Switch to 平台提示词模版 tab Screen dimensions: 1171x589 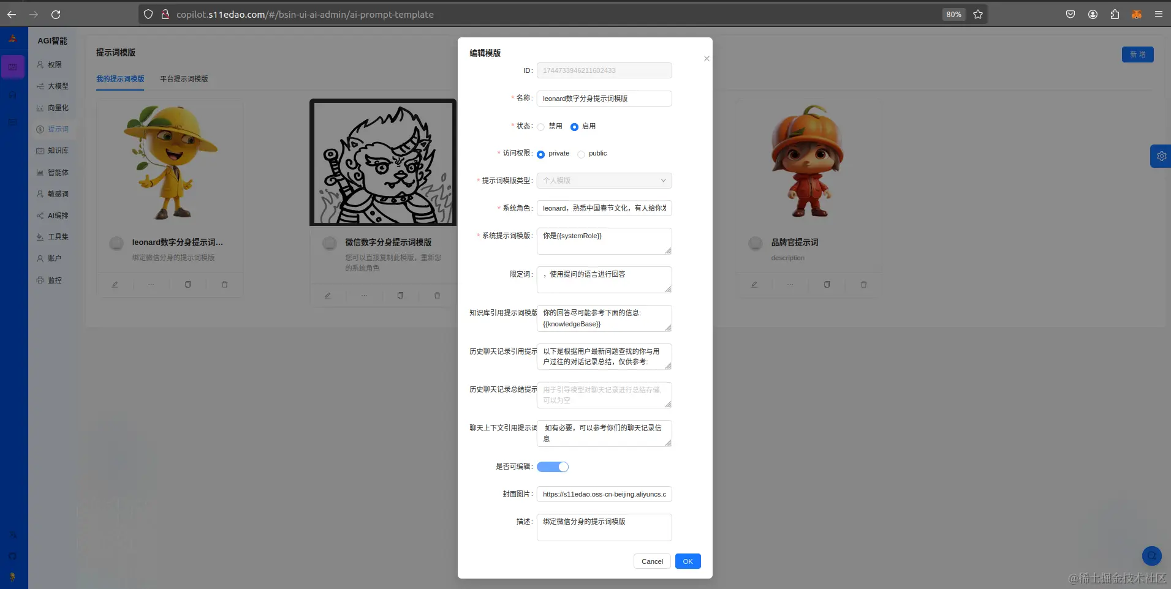pyautogui.click(x=183, y=78)
